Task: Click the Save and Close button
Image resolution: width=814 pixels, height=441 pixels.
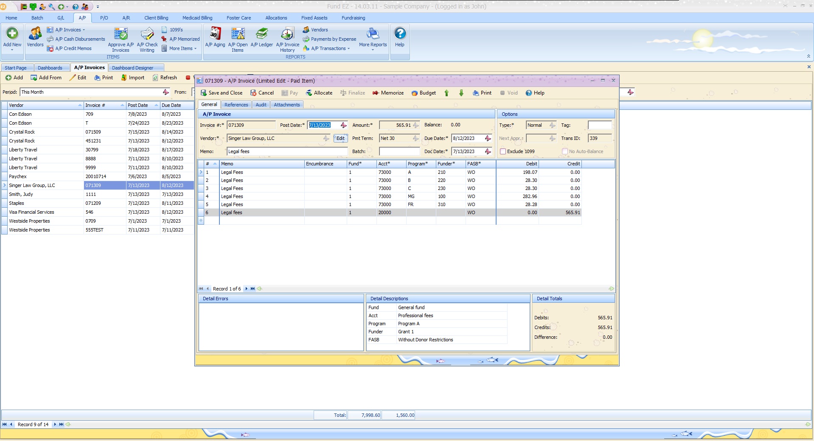Action: click(221, 93)
